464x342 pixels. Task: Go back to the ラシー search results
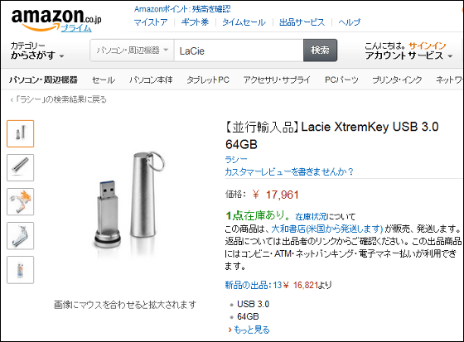(x=59, y=99)
